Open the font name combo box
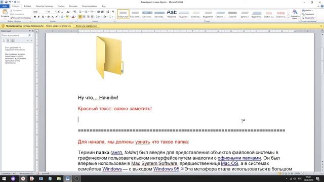Screen dimensions: 324x182 pos(39,12)
